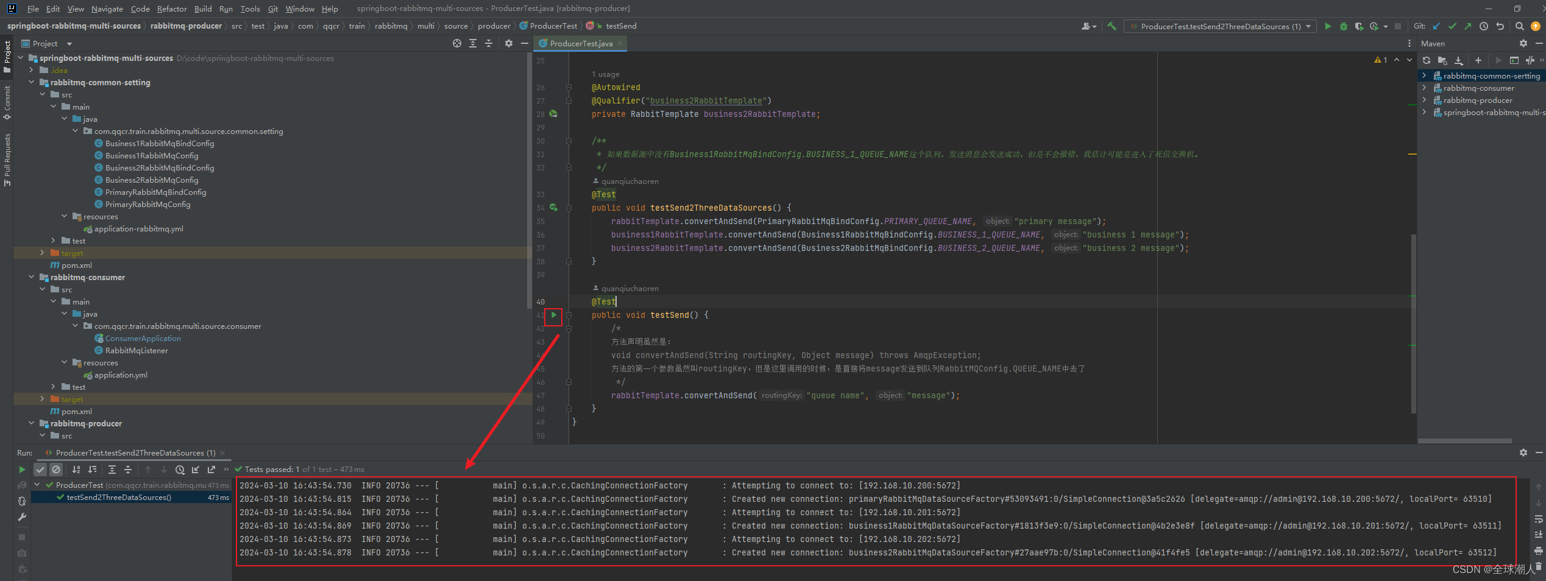This screenshot has height=581, width=1546.
Task: Update project via Git blue arrow
Action: 1436,26
